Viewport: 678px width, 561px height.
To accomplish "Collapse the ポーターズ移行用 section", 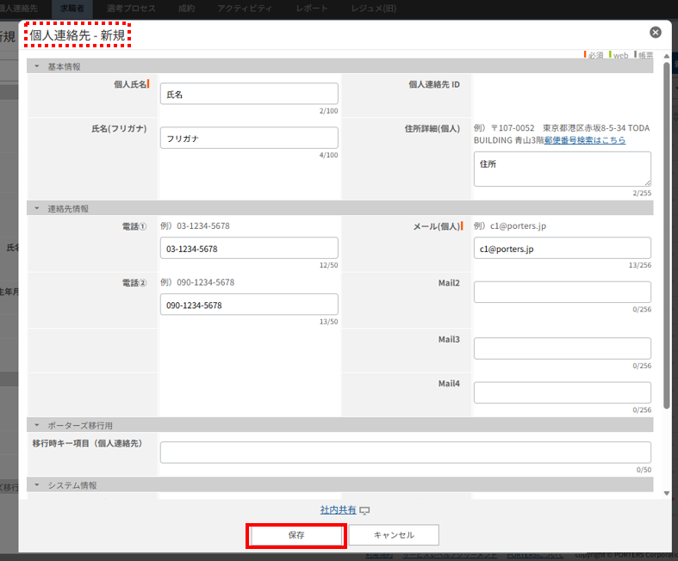I will (x=37, y=425).
